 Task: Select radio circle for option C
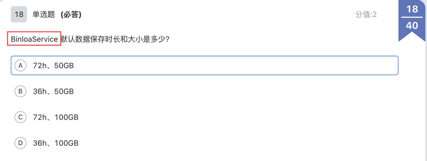pos(20,117)
